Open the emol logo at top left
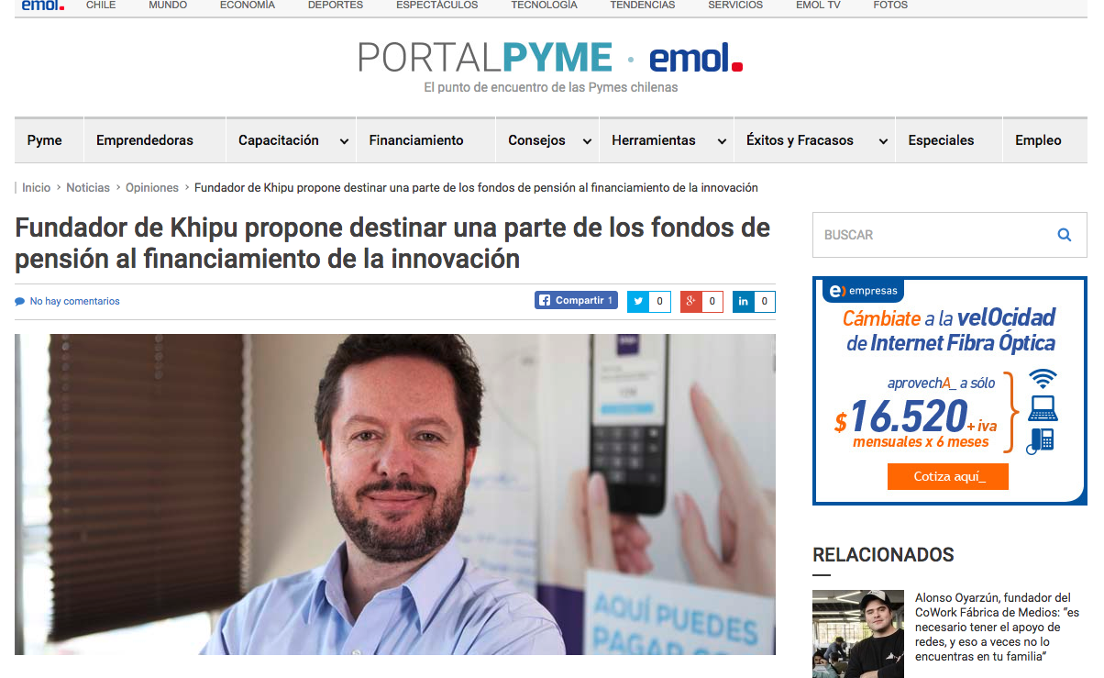 [x=42, y=6]
